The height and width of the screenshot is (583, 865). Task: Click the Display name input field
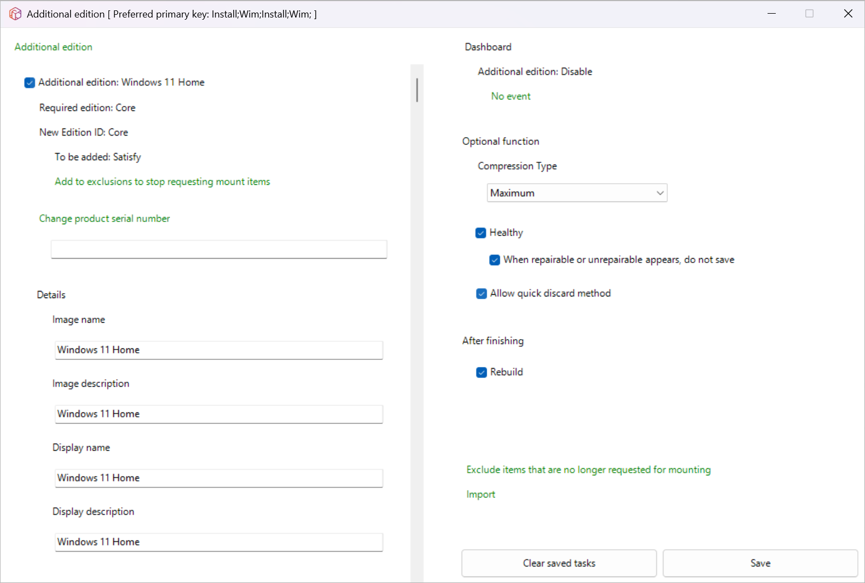219,478
